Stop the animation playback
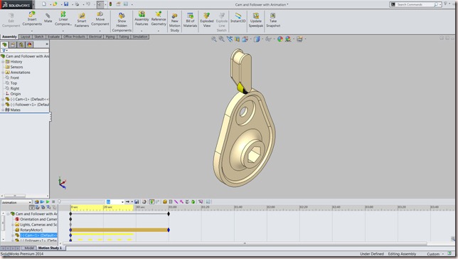The height and width of the screenshot is (259, 458). pos(53,202)
